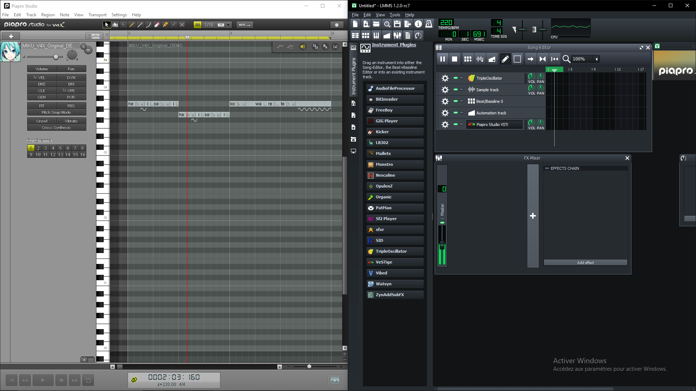Image resolution: width=696 pixels, height=391 pixels.
Task: Open the Tools menu in LMMS
Action: pos(395,15)
